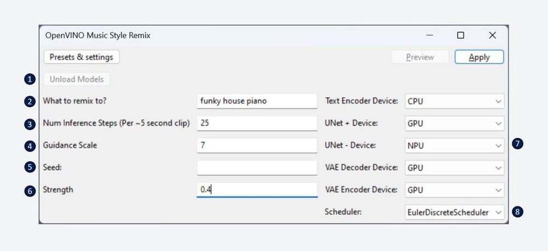Click the empty Seed input field

pyautogui.click(x=256, y=167)
